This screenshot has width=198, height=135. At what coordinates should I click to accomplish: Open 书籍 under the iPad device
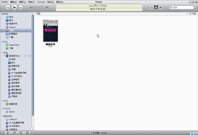(12, 69)
